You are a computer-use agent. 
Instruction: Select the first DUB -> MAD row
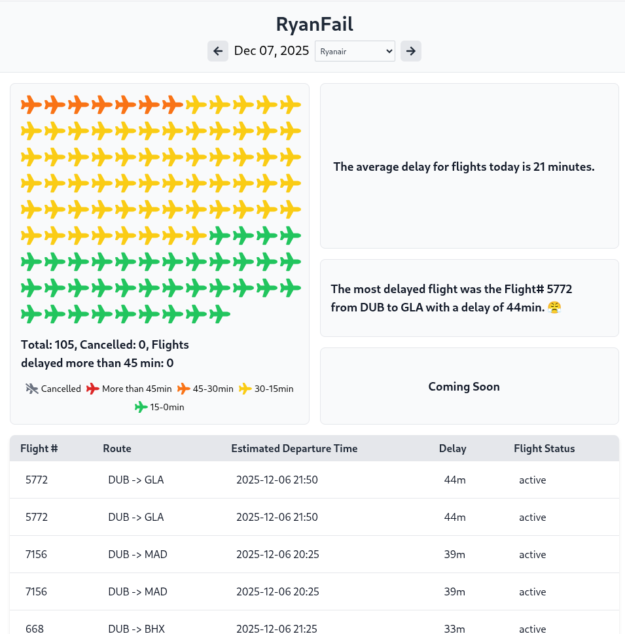point(314,554)
